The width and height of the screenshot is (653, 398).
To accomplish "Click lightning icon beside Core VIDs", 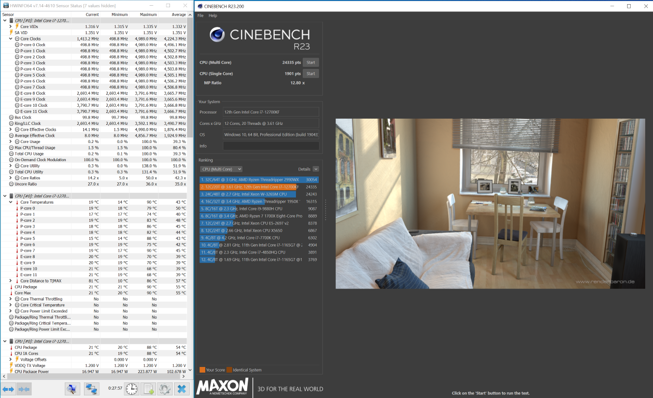I will pos(17,26).
